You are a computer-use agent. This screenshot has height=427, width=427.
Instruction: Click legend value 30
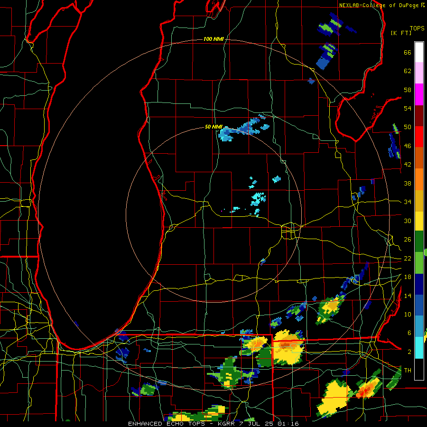tap(408, 221)
